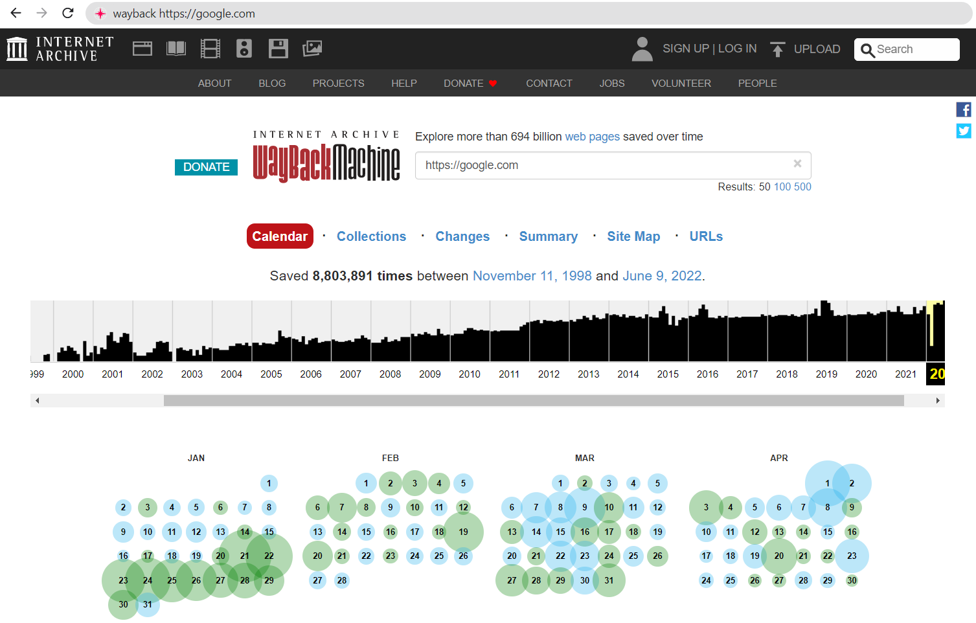Open April 3 captures
Image resolution: width=976 pixels, height=623 pixels.
click(x=706, y=507)
